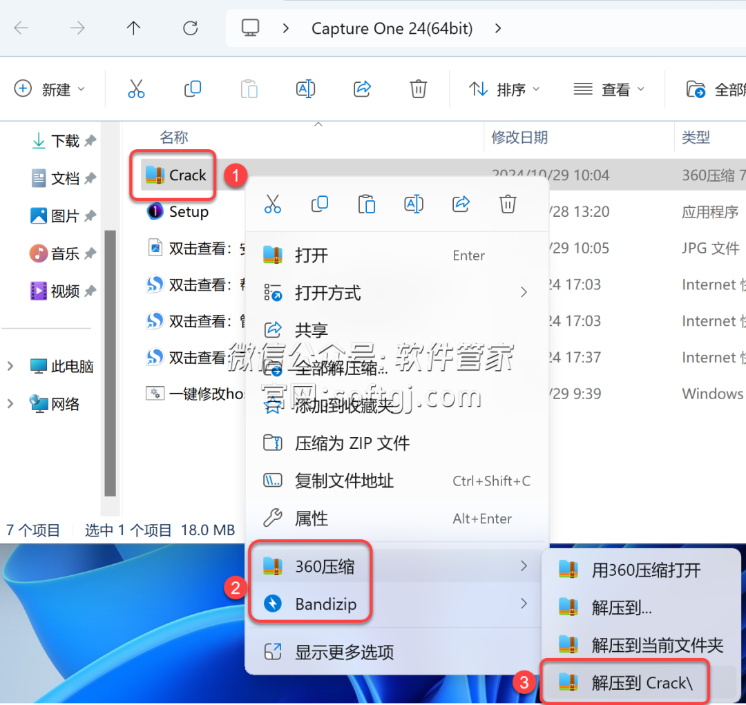The image size is (746, 705).
Task: Open the 排序 (Sort) dropdown
Action: coord(504,89)
